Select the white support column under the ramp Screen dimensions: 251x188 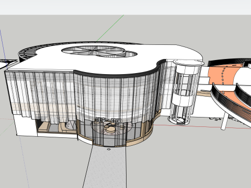point(225,121)
